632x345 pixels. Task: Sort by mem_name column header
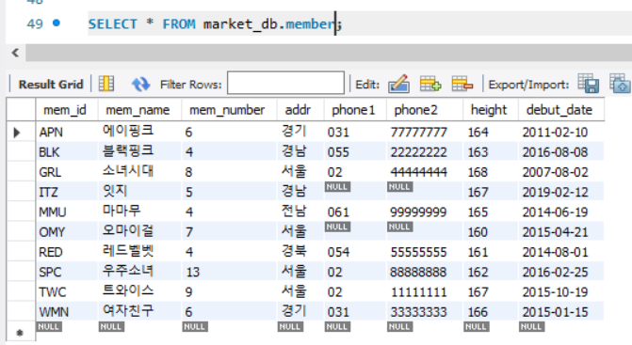pyautogui.click(x=139, y=110)
